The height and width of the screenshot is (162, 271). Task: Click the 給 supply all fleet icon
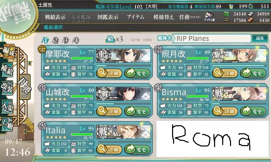click(x=110, y=39)
